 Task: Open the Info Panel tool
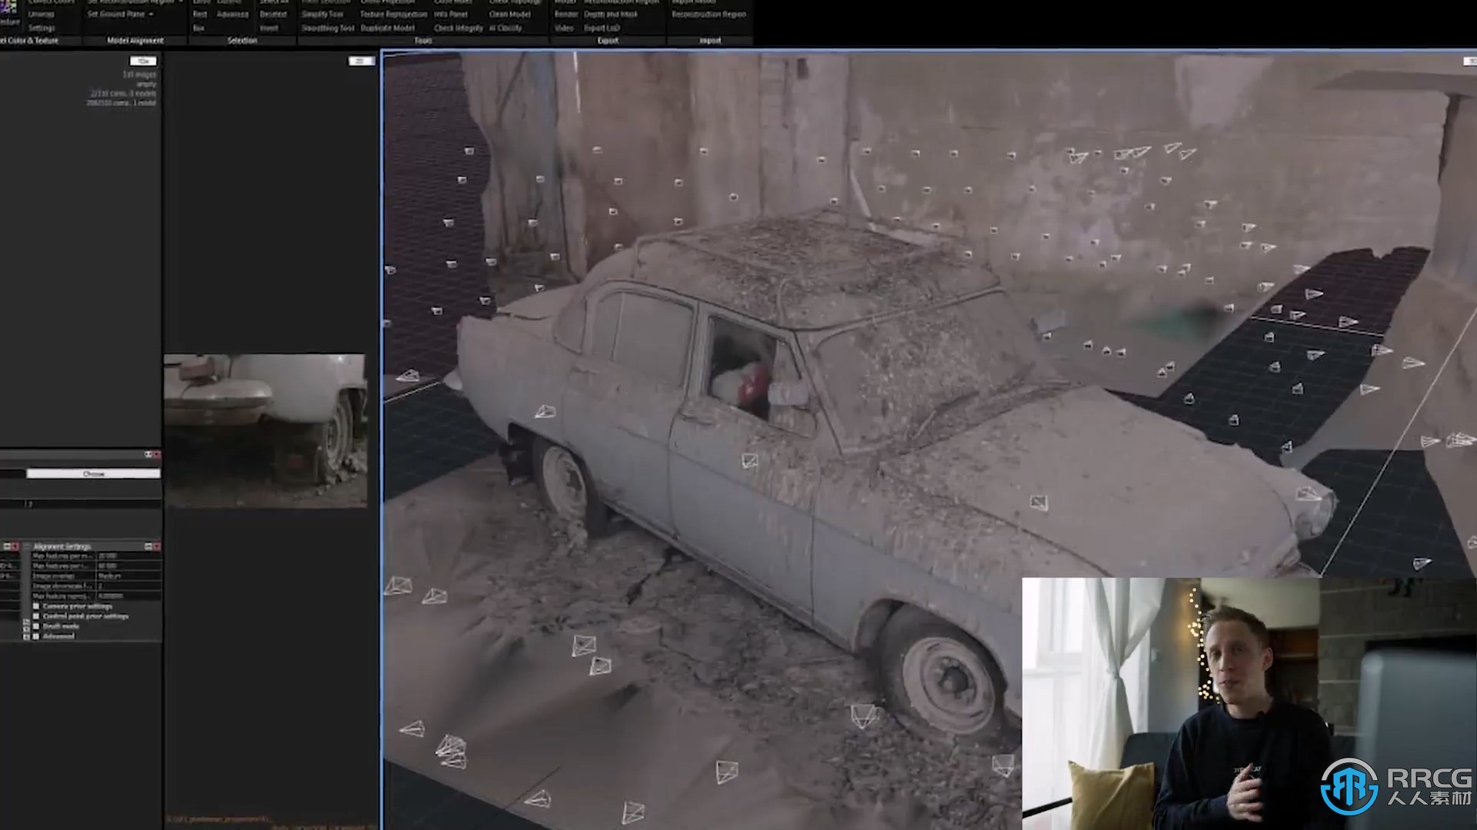pos(451,15)
